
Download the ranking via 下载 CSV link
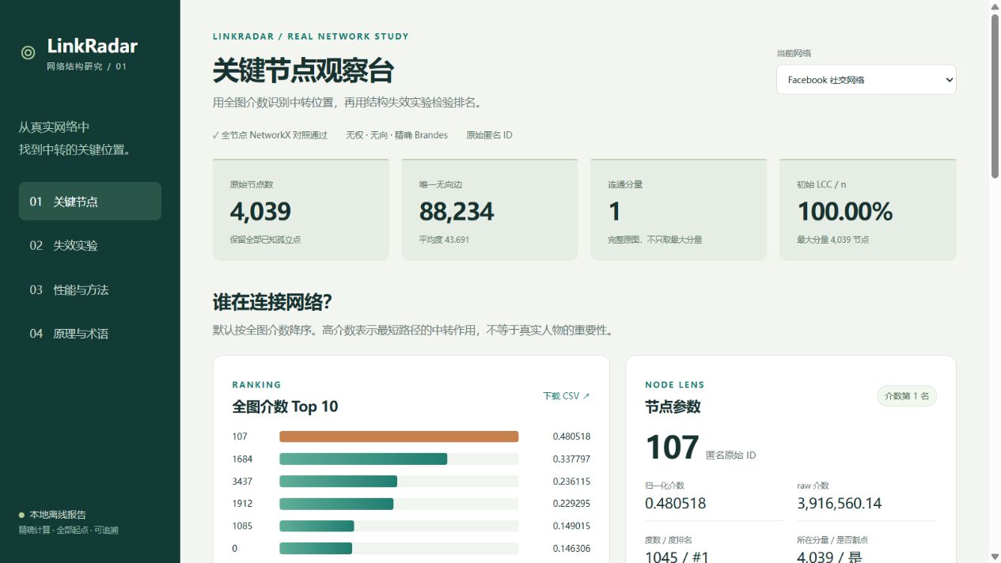(x=567, y=396)
